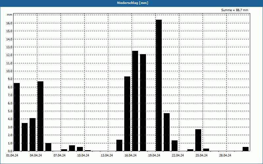Click the y-axis value "15,0"

coord(10,31)
